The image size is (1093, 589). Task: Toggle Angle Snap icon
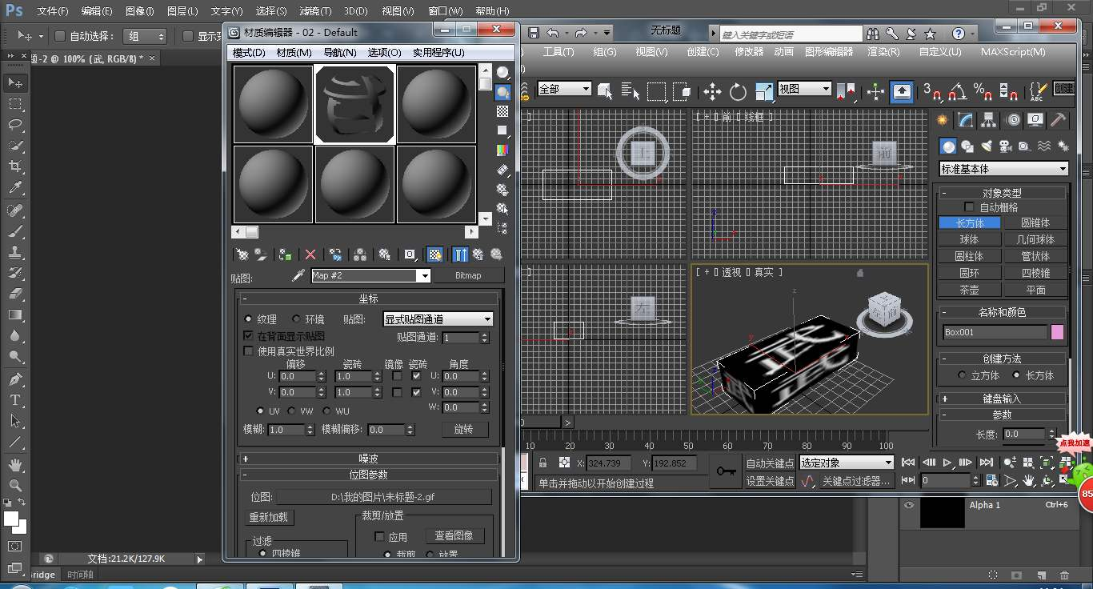click(958, 91)
